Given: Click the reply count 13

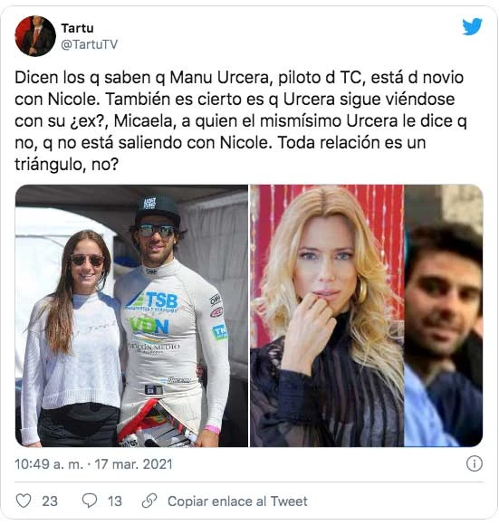Looking at the screenshot, I should pos(115,501).
